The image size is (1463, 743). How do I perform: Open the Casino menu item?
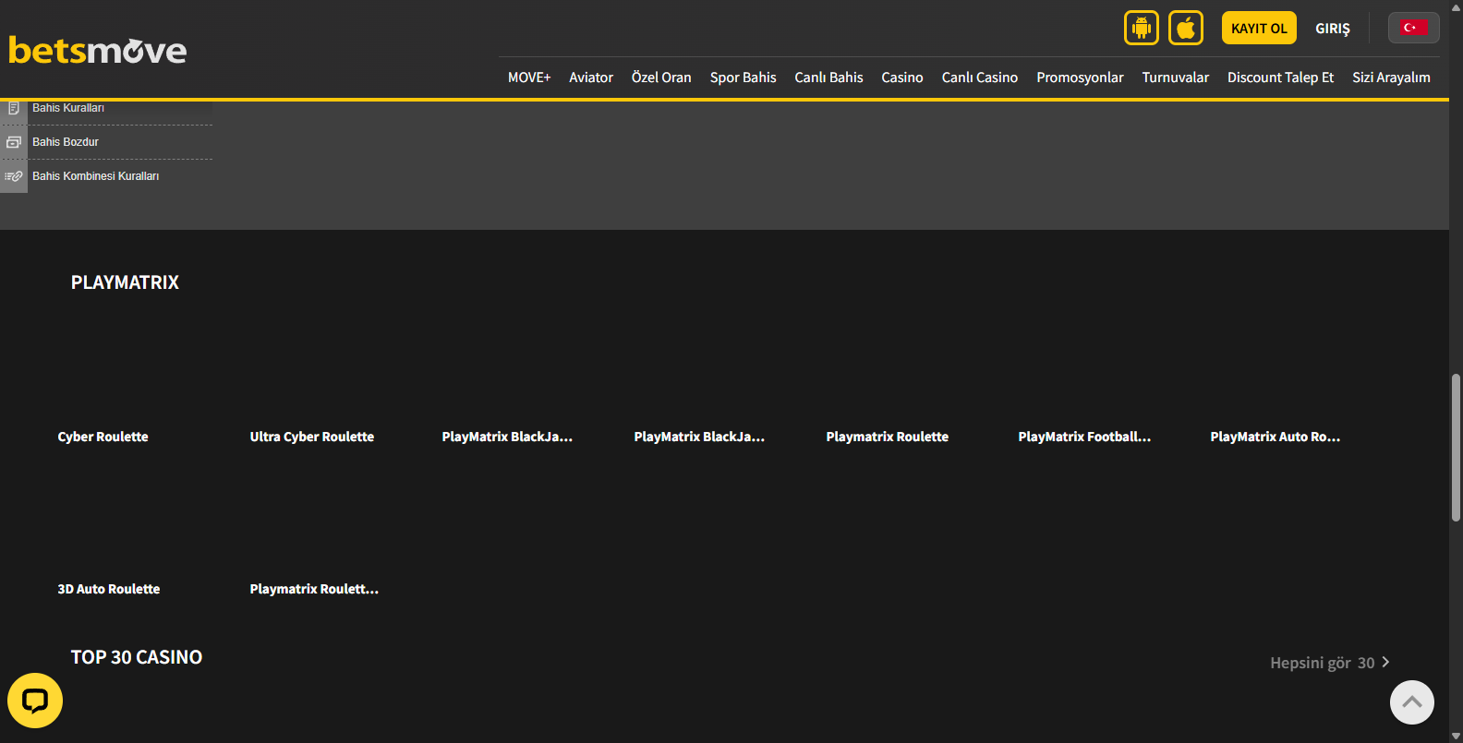[901, 78]
